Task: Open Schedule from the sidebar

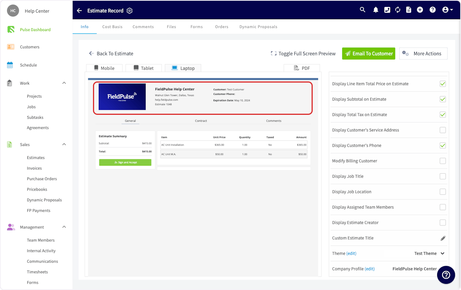Action: [x=28, y=65]
